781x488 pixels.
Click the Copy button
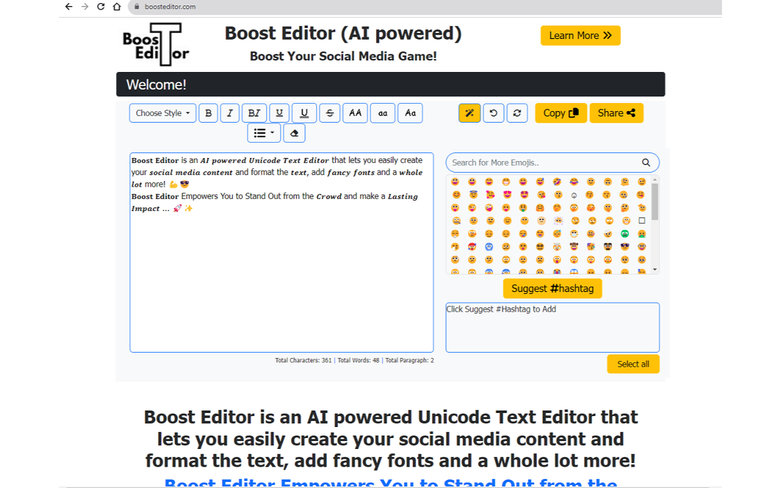coord(560,113)
